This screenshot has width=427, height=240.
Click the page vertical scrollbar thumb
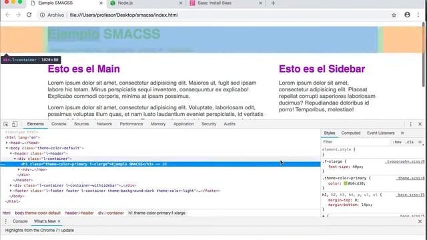(424, 55)
